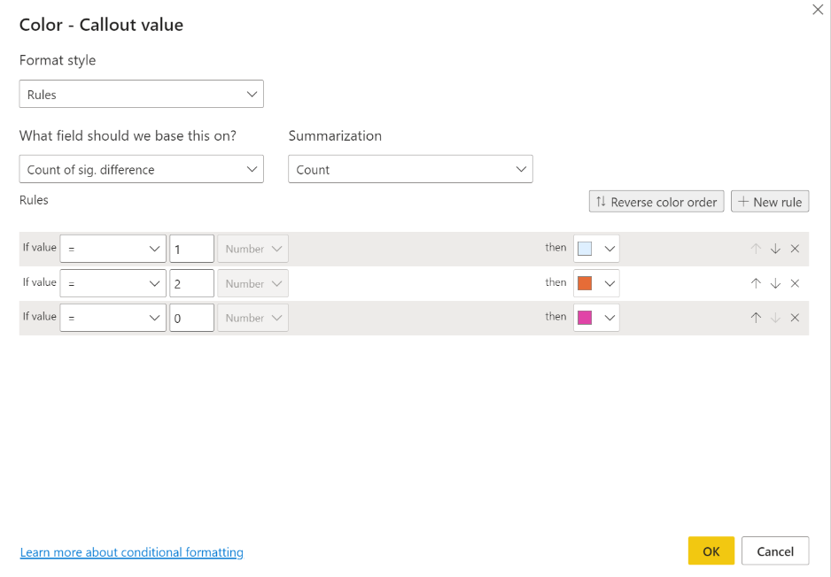Move the value 1 rule down
This screenshot has width=831, height=577.
pyautogui.click(x=775, y=249)
